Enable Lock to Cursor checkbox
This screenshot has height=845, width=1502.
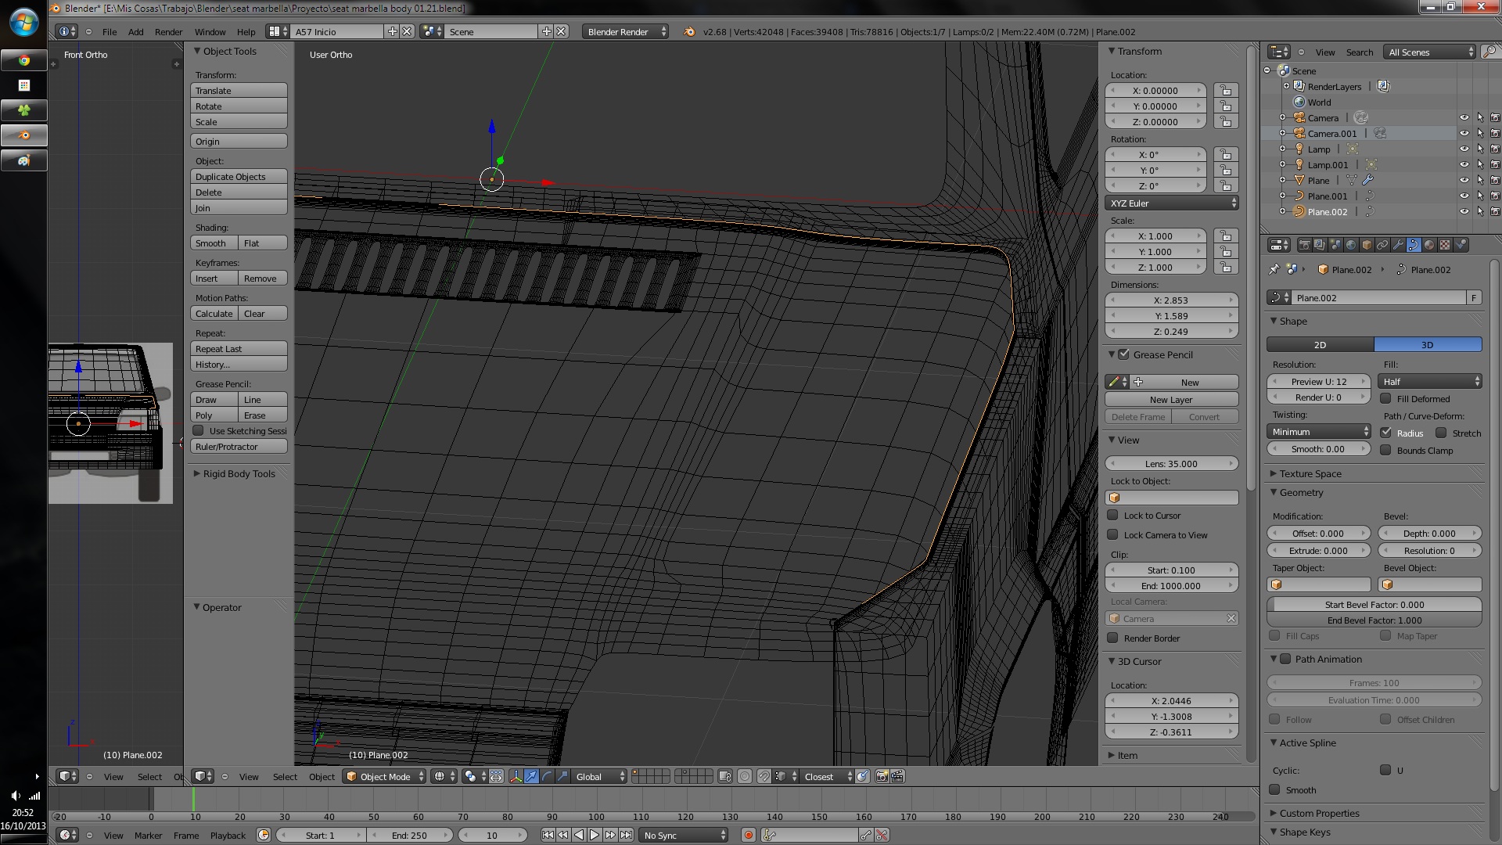point(1112,516)
